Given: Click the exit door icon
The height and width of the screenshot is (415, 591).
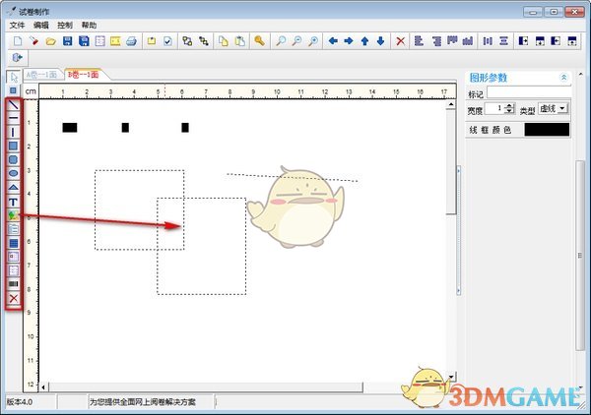Looking at the screenshot, I should pos(18,58).
